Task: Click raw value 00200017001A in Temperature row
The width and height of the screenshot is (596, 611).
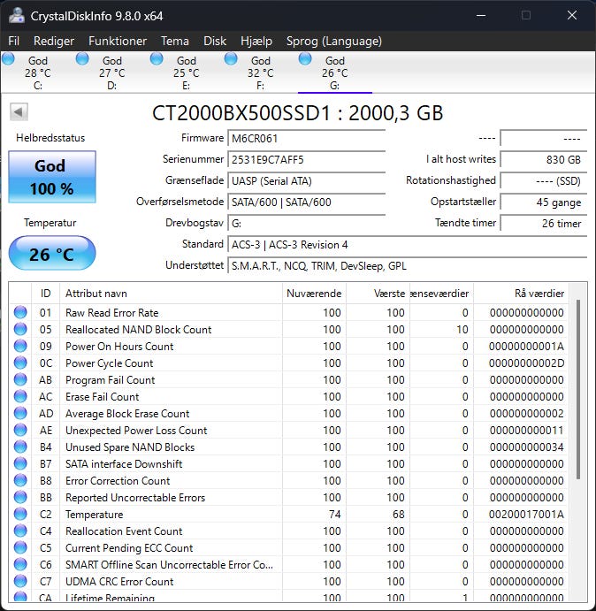Action: pos(526,514)
